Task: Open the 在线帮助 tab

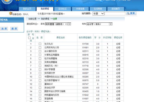Action: (98, 9)
